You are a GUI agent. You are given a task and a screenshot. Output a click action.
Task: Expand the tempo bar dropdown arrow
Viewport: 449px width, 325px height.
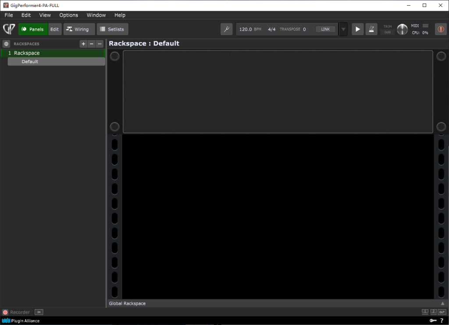coord(343,29)
